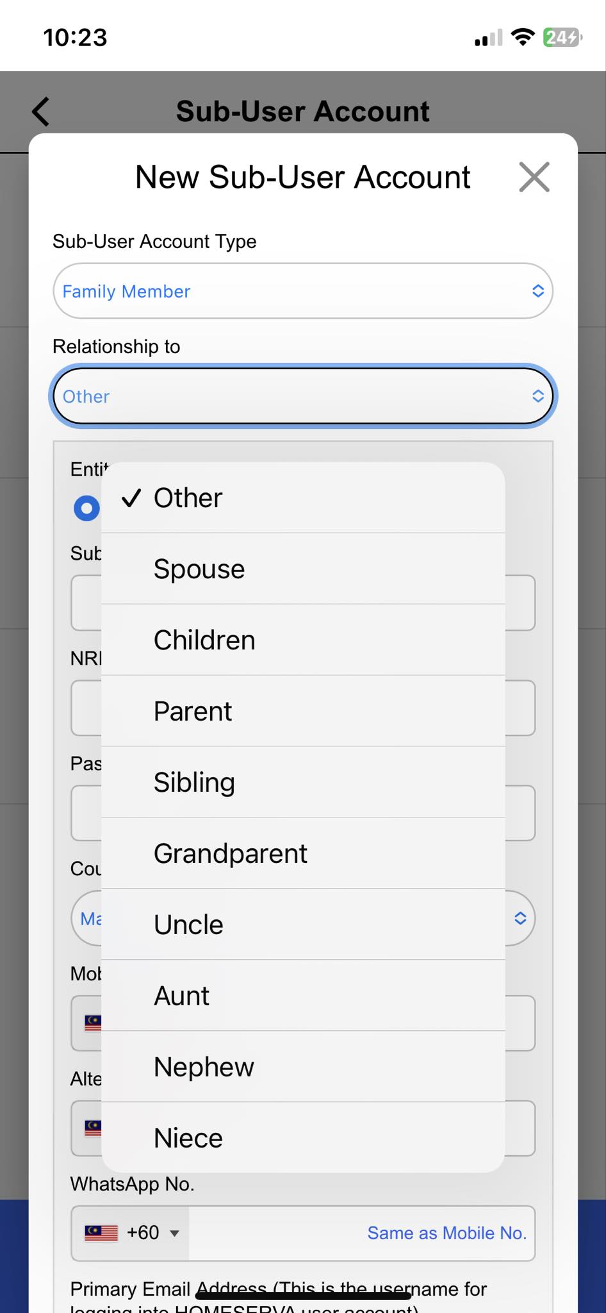The width and height of the screenshot is (606, 1313).
Task: Tap the Wi-Fi icon in the status bar
Action: point(522,37)
